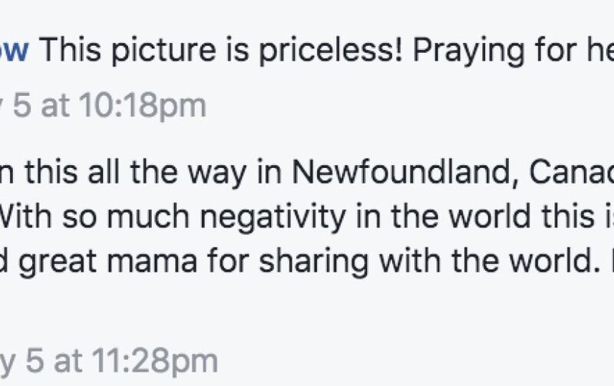Open the commenter profile name link in blue

coord(14,50)
